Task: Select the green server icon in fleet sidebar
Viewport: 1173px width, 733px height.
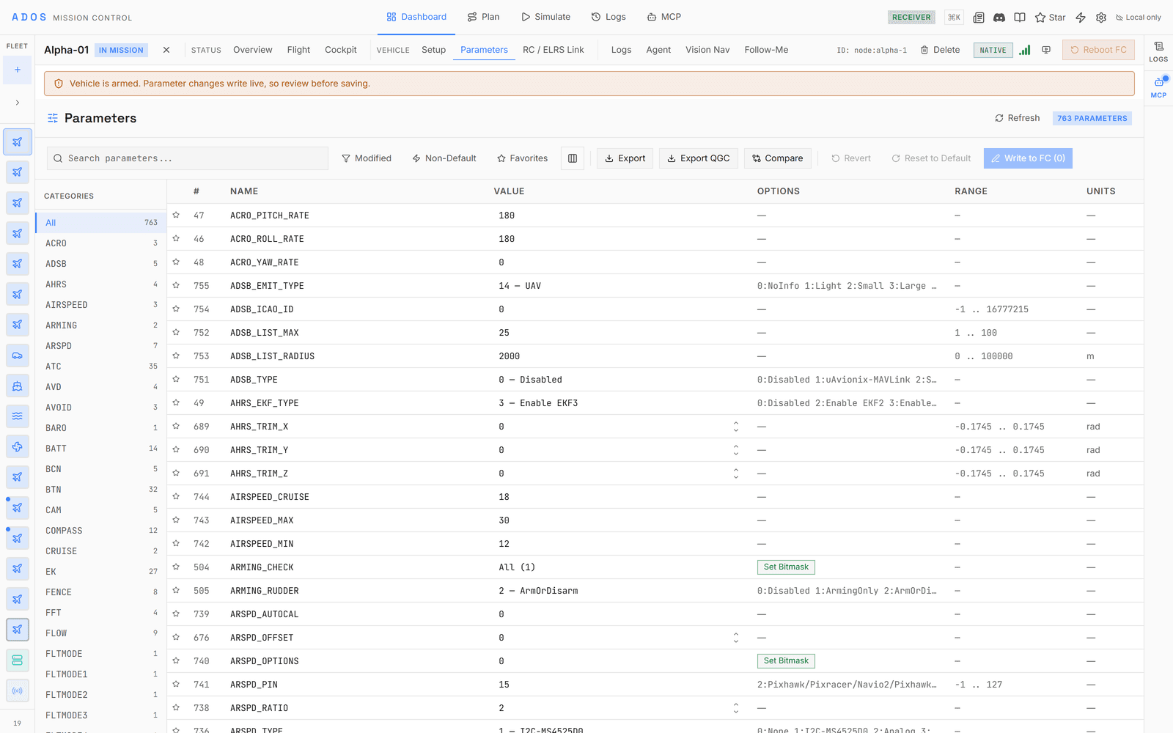Action: coord(18,660)
